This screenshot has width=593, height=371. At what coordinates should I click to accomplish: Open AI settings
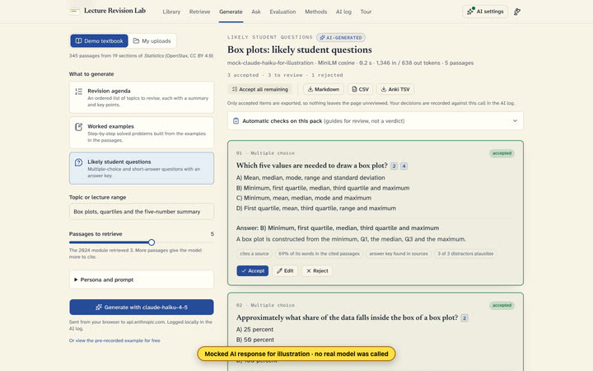point(485,12)
